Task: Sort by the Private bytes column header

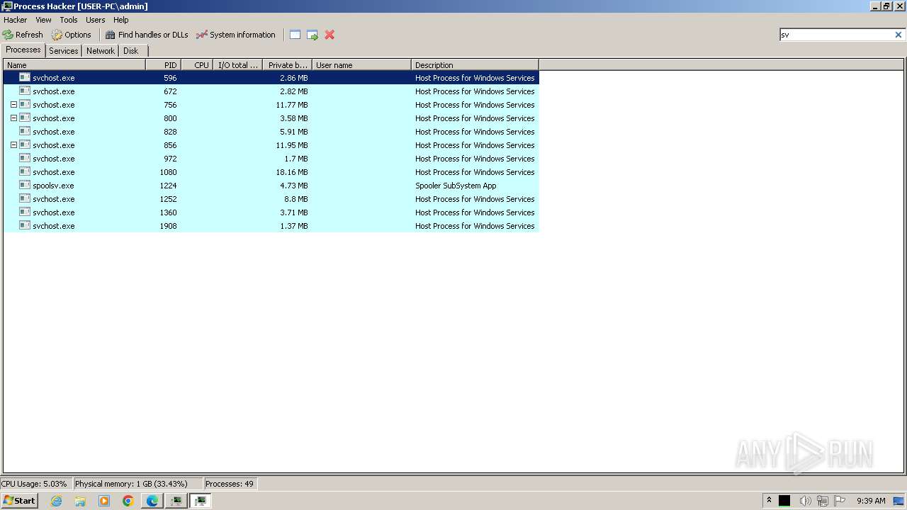Action: 287,65
